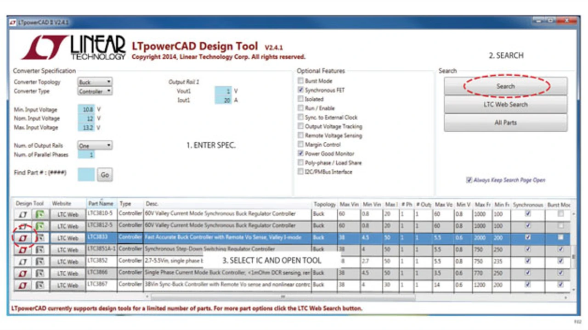
Task: Expand the Converter Type dropdown
Action: [x=95, y=91]
